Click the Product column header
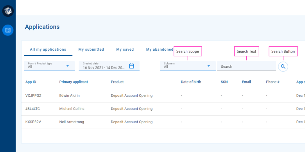 [x=117, y=82]
